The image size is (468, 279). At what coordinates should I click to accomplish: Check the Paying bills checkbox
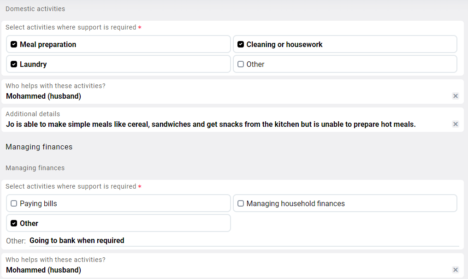point(14,203)
